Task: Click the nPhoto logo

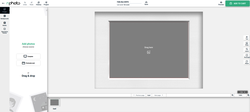Action: tap(13, 3)
